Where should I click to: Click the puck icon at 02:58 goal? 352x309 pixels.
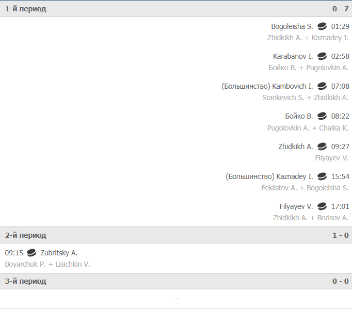[322, 56]
